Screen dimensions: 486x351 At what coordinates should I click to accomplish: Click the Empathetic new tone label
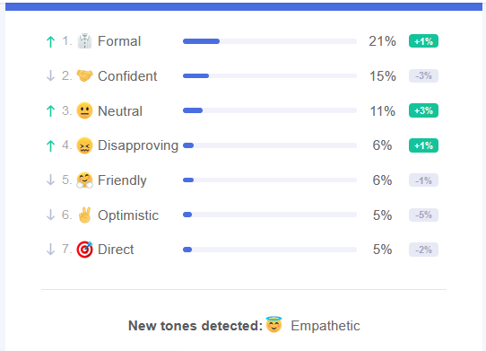pyautogui.click(x=325, y=326)
